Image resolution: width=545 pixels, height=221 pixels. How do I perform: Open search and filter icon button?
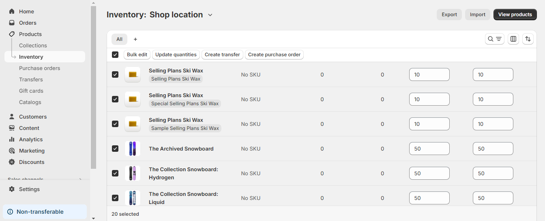(495, 39)
